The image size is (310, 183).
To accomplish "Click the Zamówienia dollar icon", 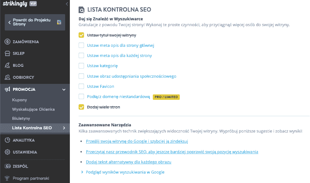I will click(x=7, y=42).
